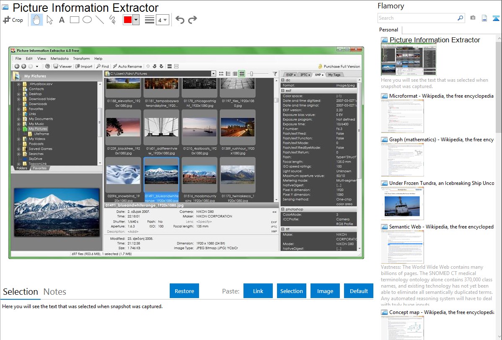The image size is (502, 340).
Task: Click the Paste Default button
Action: (359, 291)
